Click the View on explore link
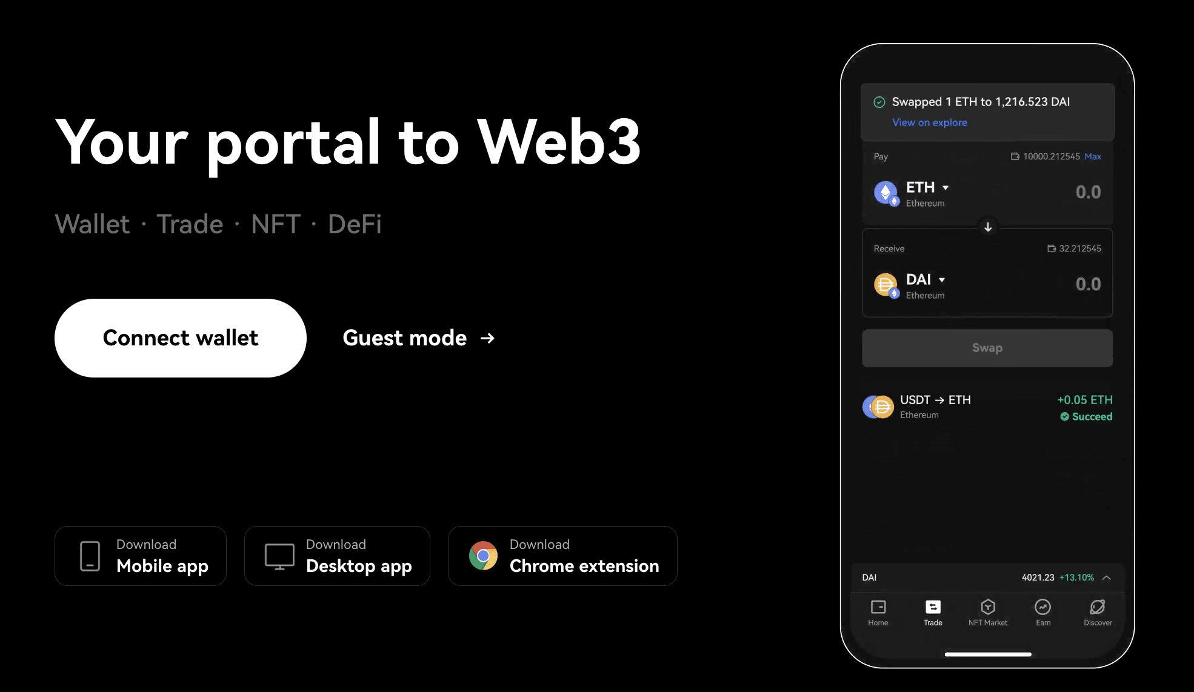The image size is (1194, 692). (x=930, y=122)
